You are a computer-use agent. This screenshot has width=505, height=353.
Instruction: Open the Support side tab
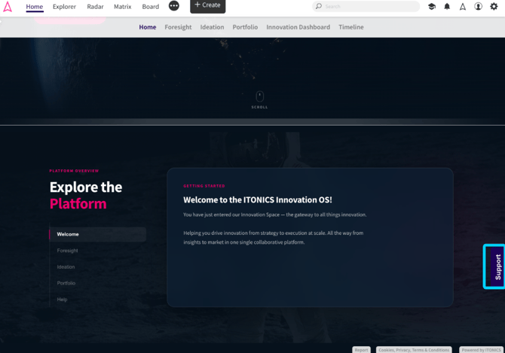[495, 266]
